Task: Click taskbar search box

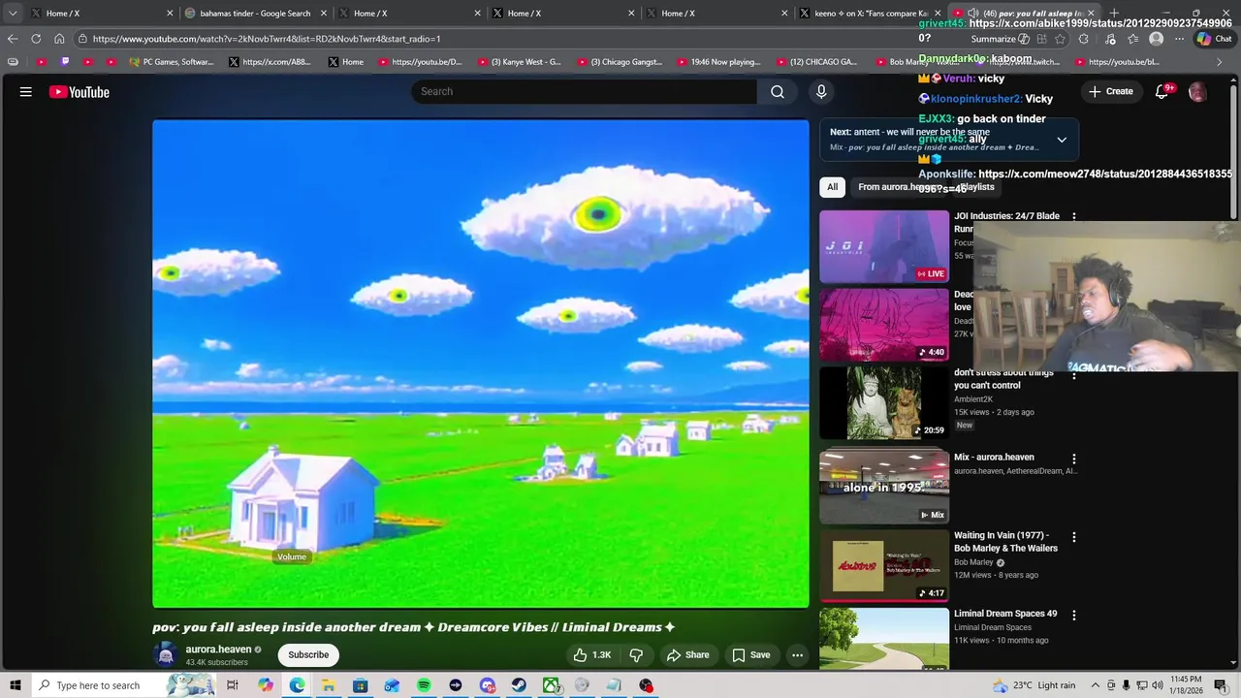Action: 124,685
